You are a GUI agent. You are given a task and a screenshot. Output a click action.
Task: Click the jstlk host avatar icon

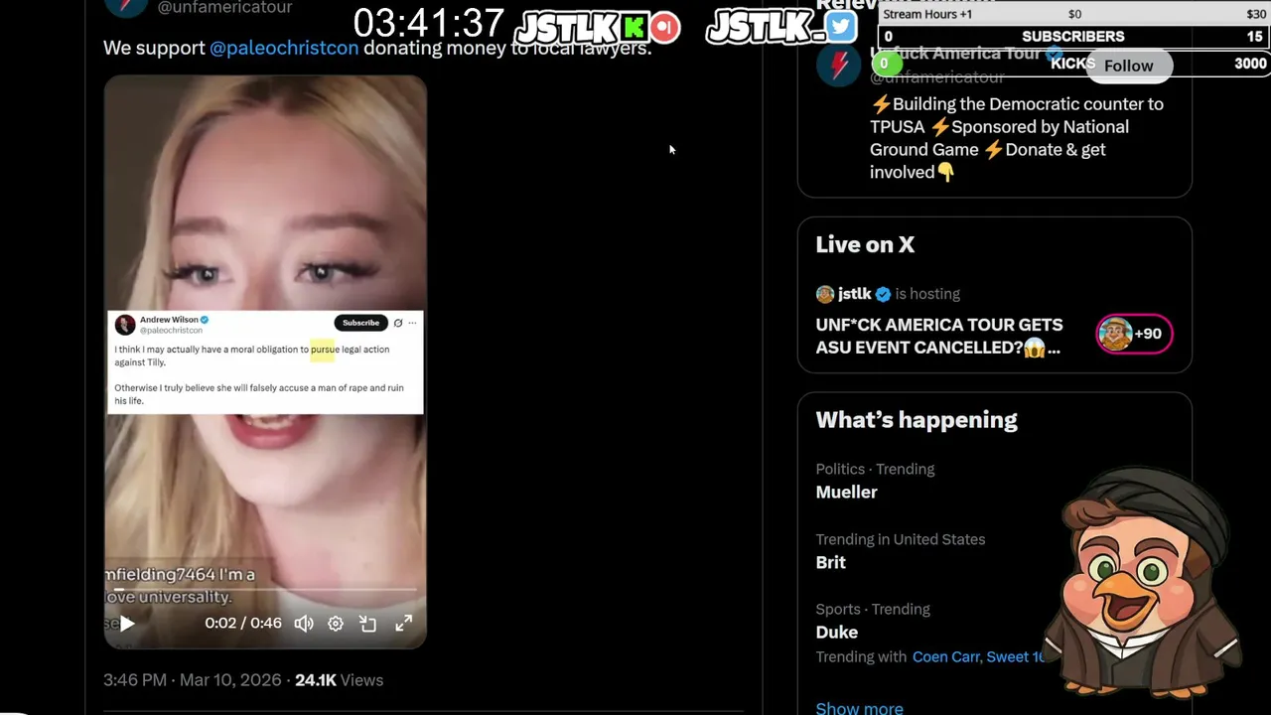tap(825, 294)
